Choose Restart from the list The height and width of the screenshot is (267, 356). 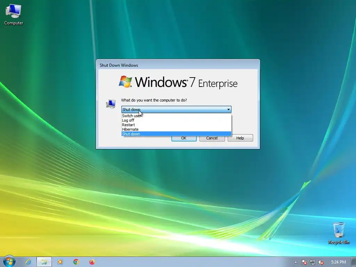(x=176, y=125)
